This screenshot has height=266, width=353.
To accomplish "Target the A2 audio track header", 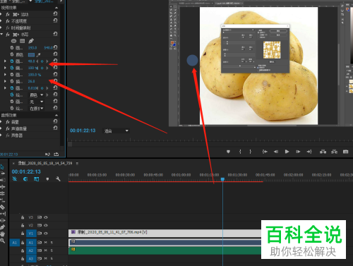I will (31, 250).
